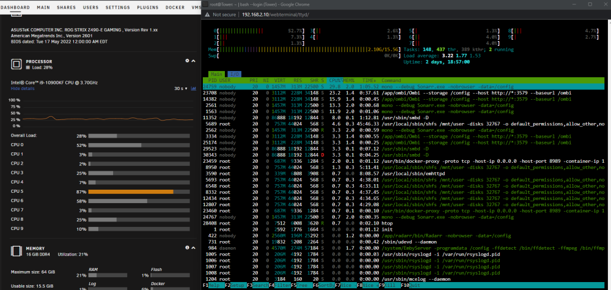The height and width of the screenshot is (290, 611).
Task: Click F5 Tree in htop footer
Action: (x=301, y=285)
